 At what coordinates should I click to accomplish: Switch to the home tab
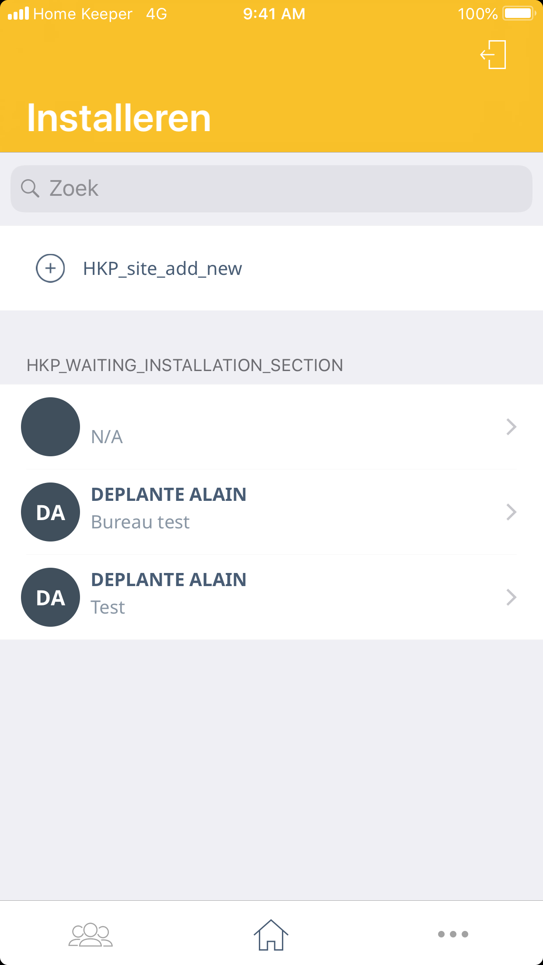click(x=271, y=934)
